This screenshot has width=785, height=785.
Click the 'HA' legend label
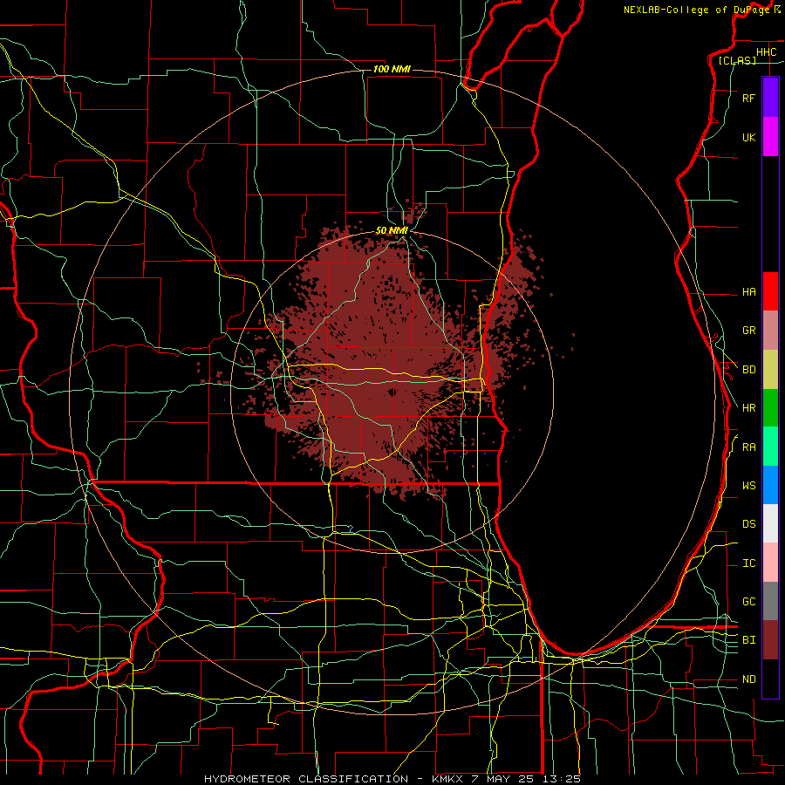point(749,291)
